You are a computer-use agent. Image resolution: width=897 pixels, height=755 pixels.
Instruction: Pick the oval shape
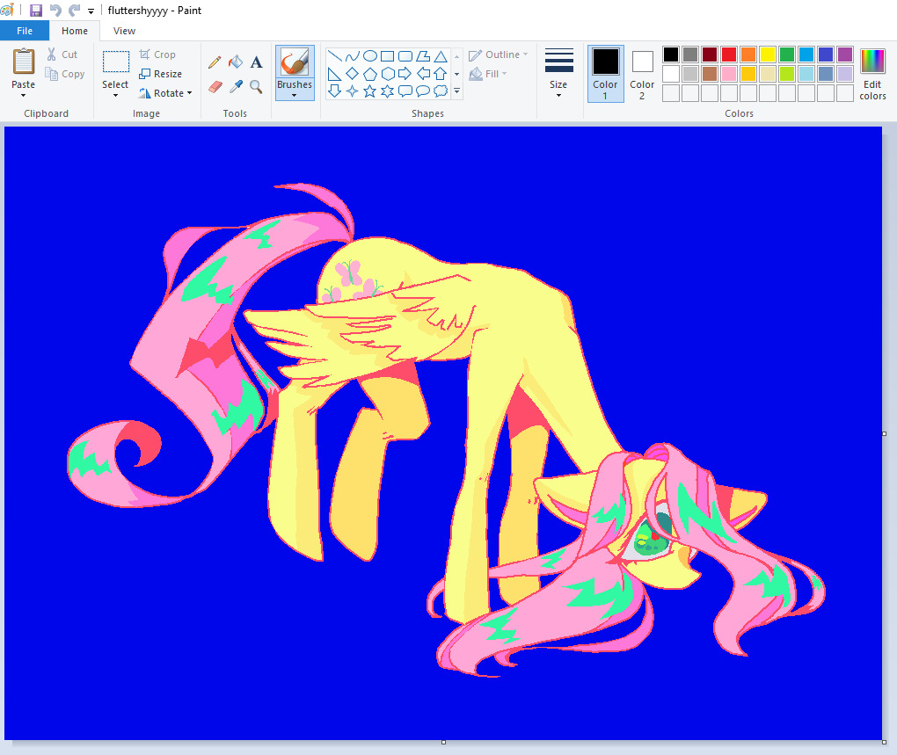pos(370,56)
